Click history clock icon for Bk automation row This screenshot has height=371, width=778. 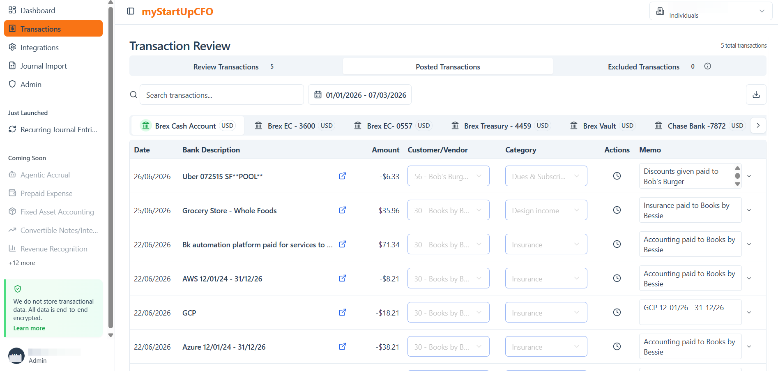(617, 244)
